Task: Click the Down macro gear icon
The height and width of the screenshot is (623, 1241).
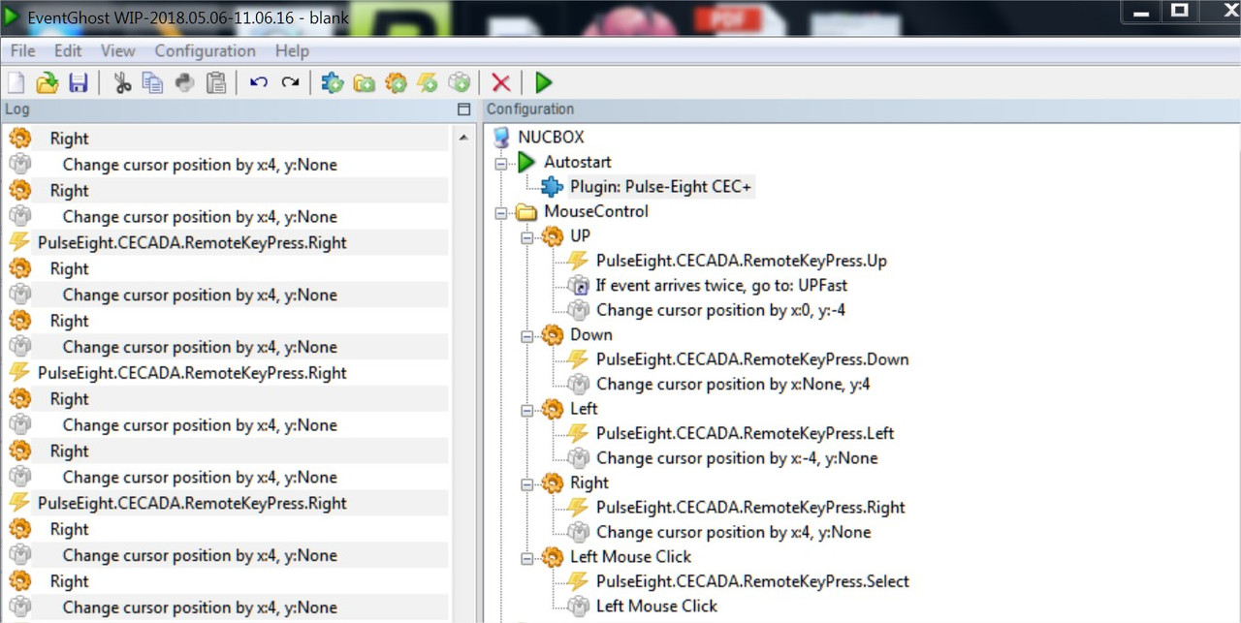Action: [x=553, y=335]
